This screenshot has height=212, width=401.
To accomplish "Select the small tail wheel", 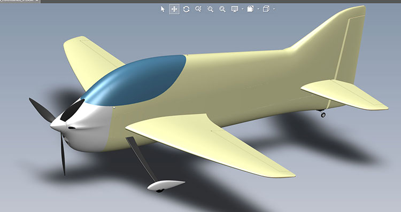I will click(323, 115).
